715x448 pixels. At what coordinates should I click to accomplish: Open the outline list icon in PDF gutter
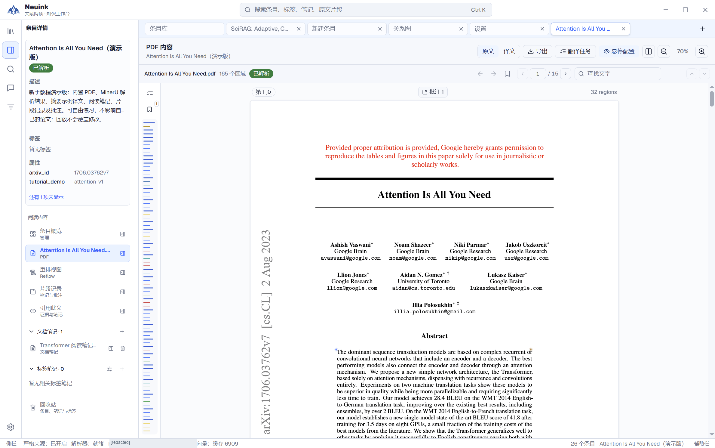click(149, 93)
